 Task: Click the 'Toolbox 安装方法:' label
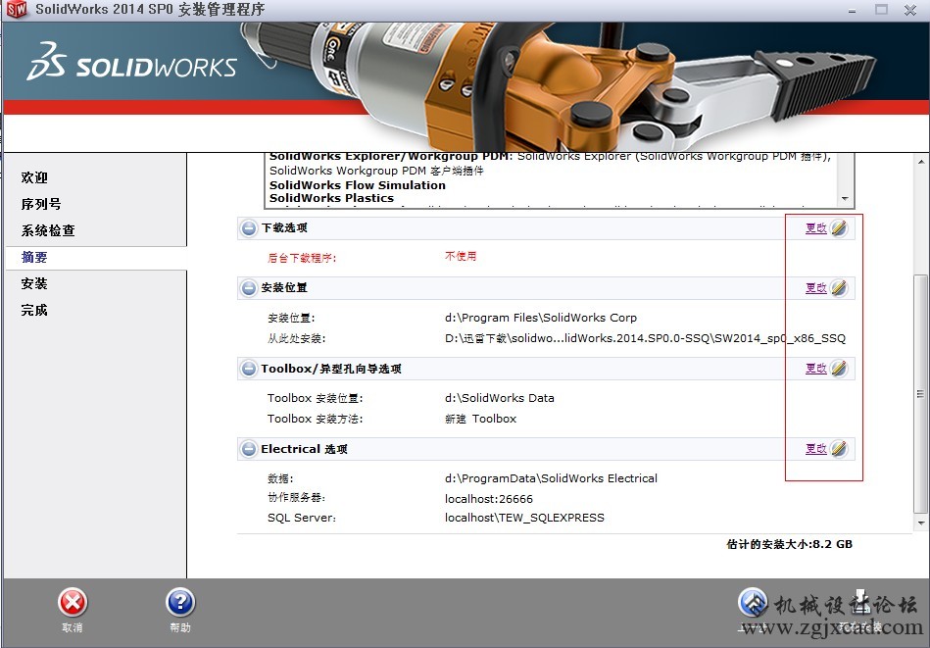click(315, 419)
